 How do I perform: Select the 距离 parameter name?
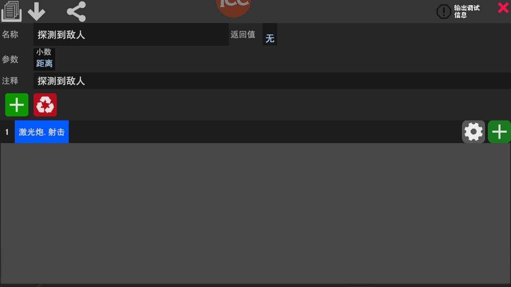[x=44, y=63]
